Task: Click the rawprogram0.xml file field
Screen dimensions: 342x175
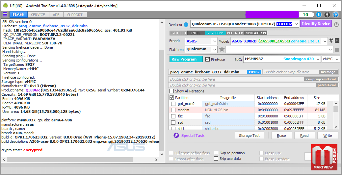Action: [254, 79]
